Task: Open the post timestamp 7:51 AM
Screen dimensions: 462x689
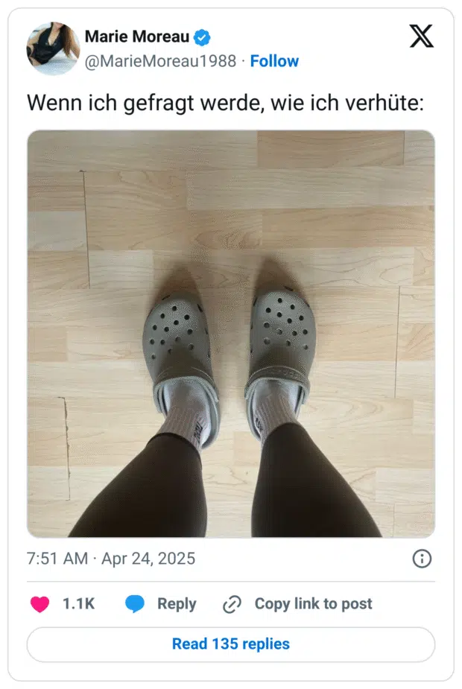Action: click(x=57, y=559)
